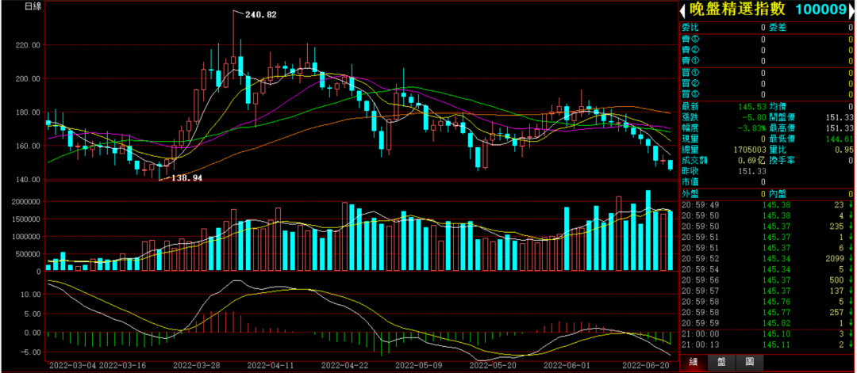Click the 市值 label
Image resolution: width=857 pixels, height=373 pixels.
point(690,181)
